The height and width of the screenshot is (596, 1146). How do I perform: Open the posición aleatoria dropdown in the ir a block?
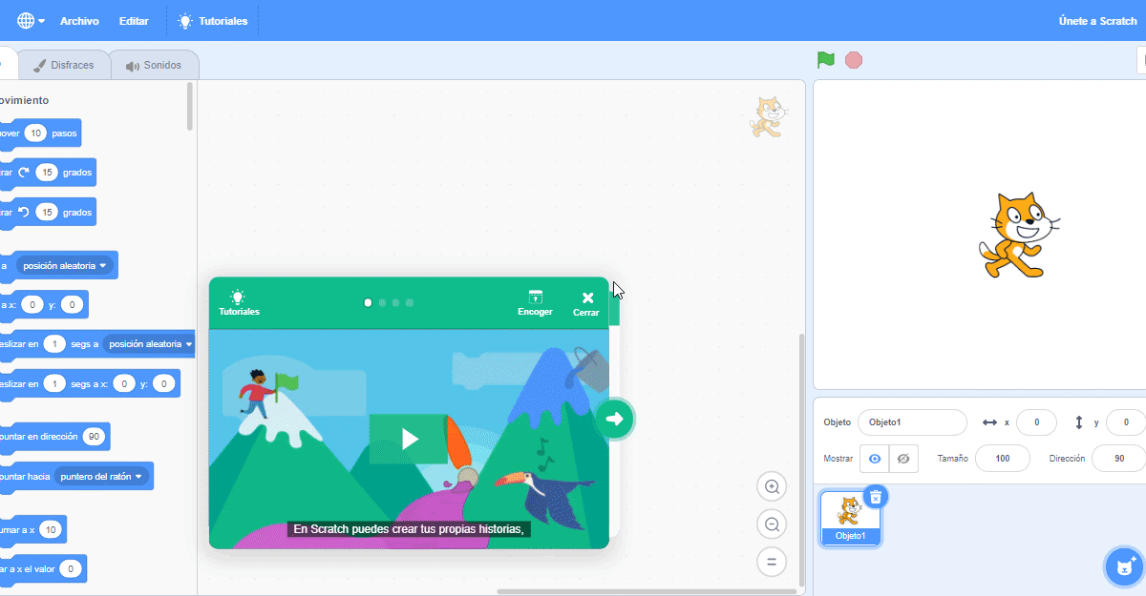coord(64,265)
